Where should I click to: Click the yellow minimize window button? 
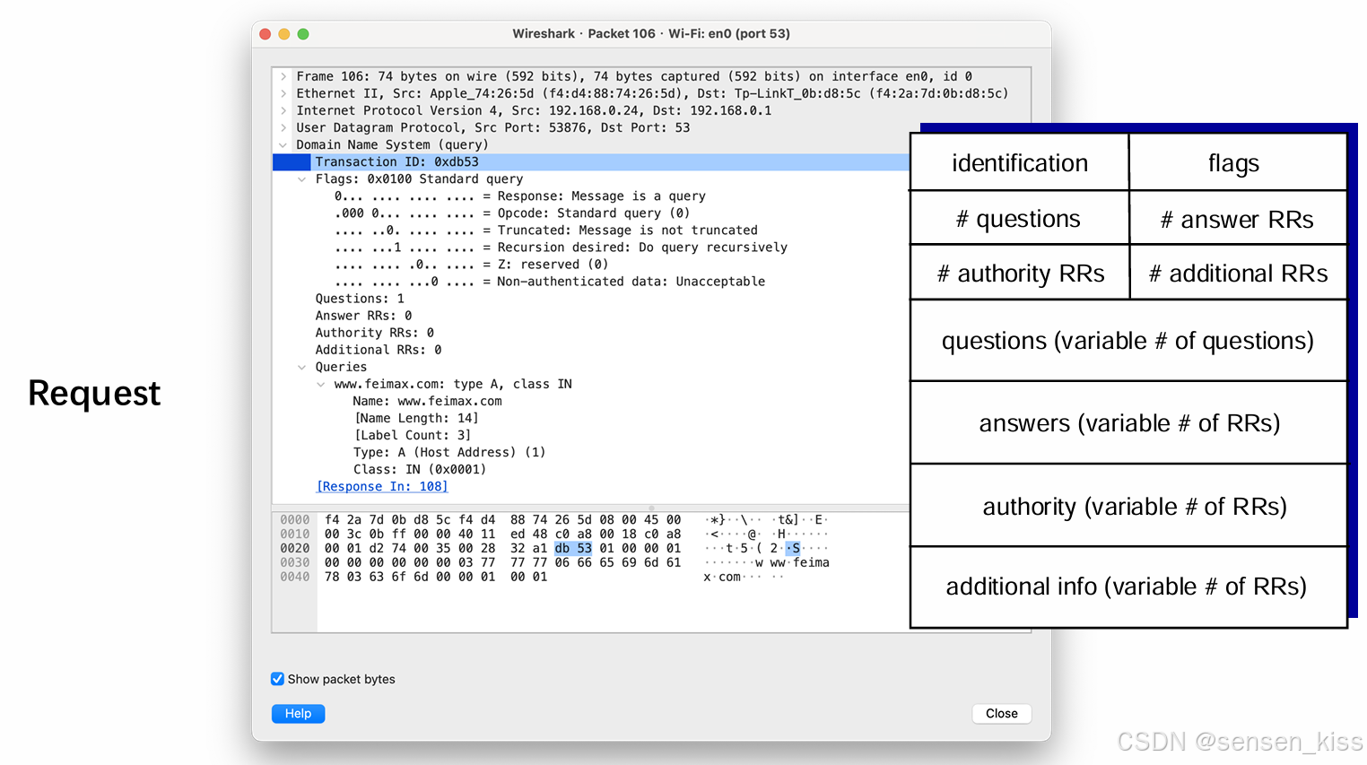[284, 34]
